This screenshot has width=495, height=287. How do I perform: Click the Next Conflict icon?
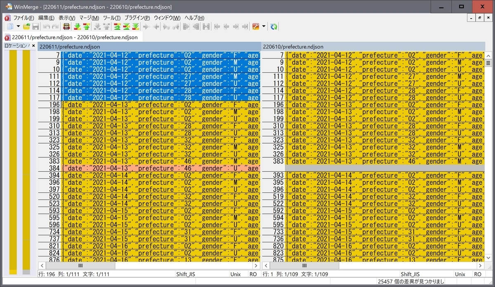point(97,26)
